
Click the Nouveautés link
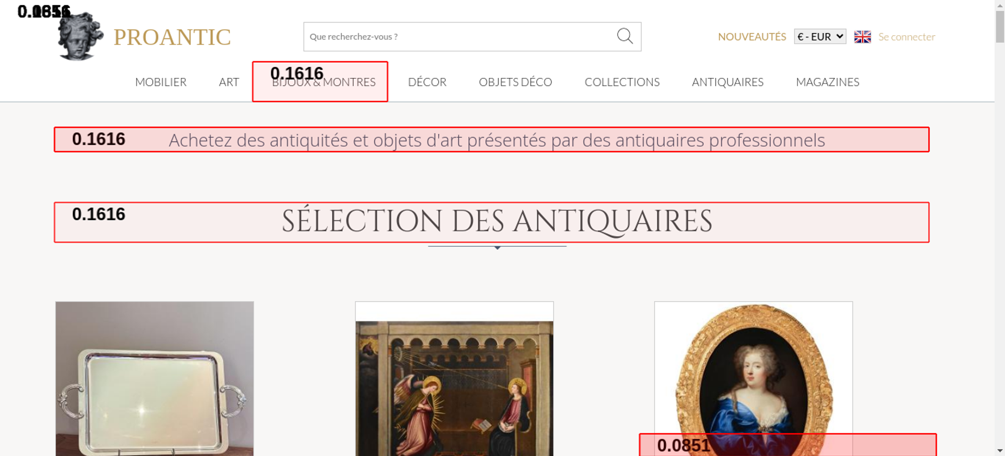(x=752, y=37)
